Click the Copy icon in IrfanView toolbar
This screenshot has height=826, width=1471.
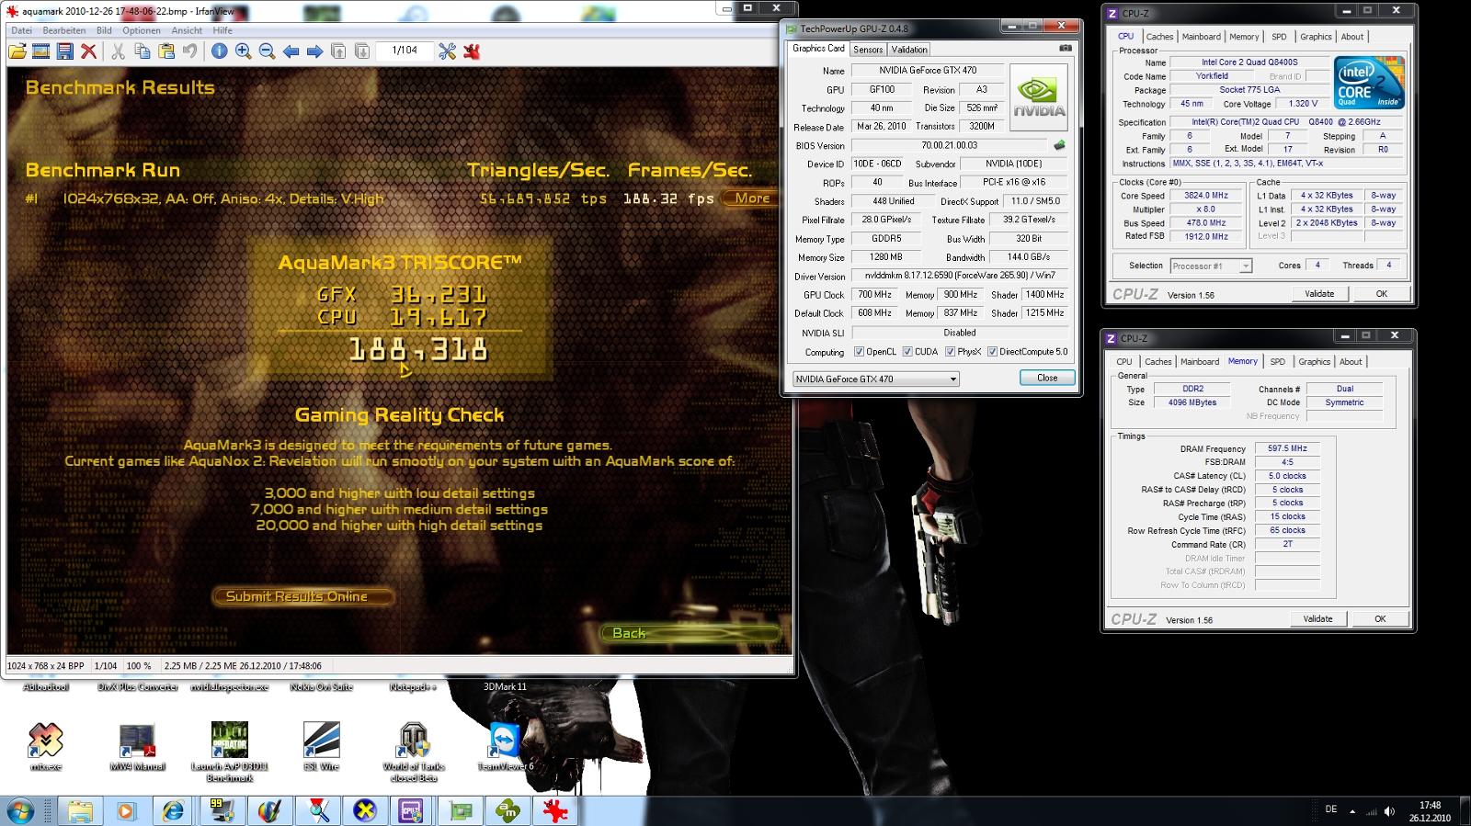pos(143,51)
